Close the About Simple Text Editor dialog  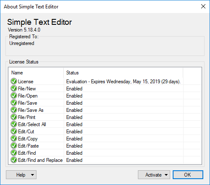(x=203, y=6)
